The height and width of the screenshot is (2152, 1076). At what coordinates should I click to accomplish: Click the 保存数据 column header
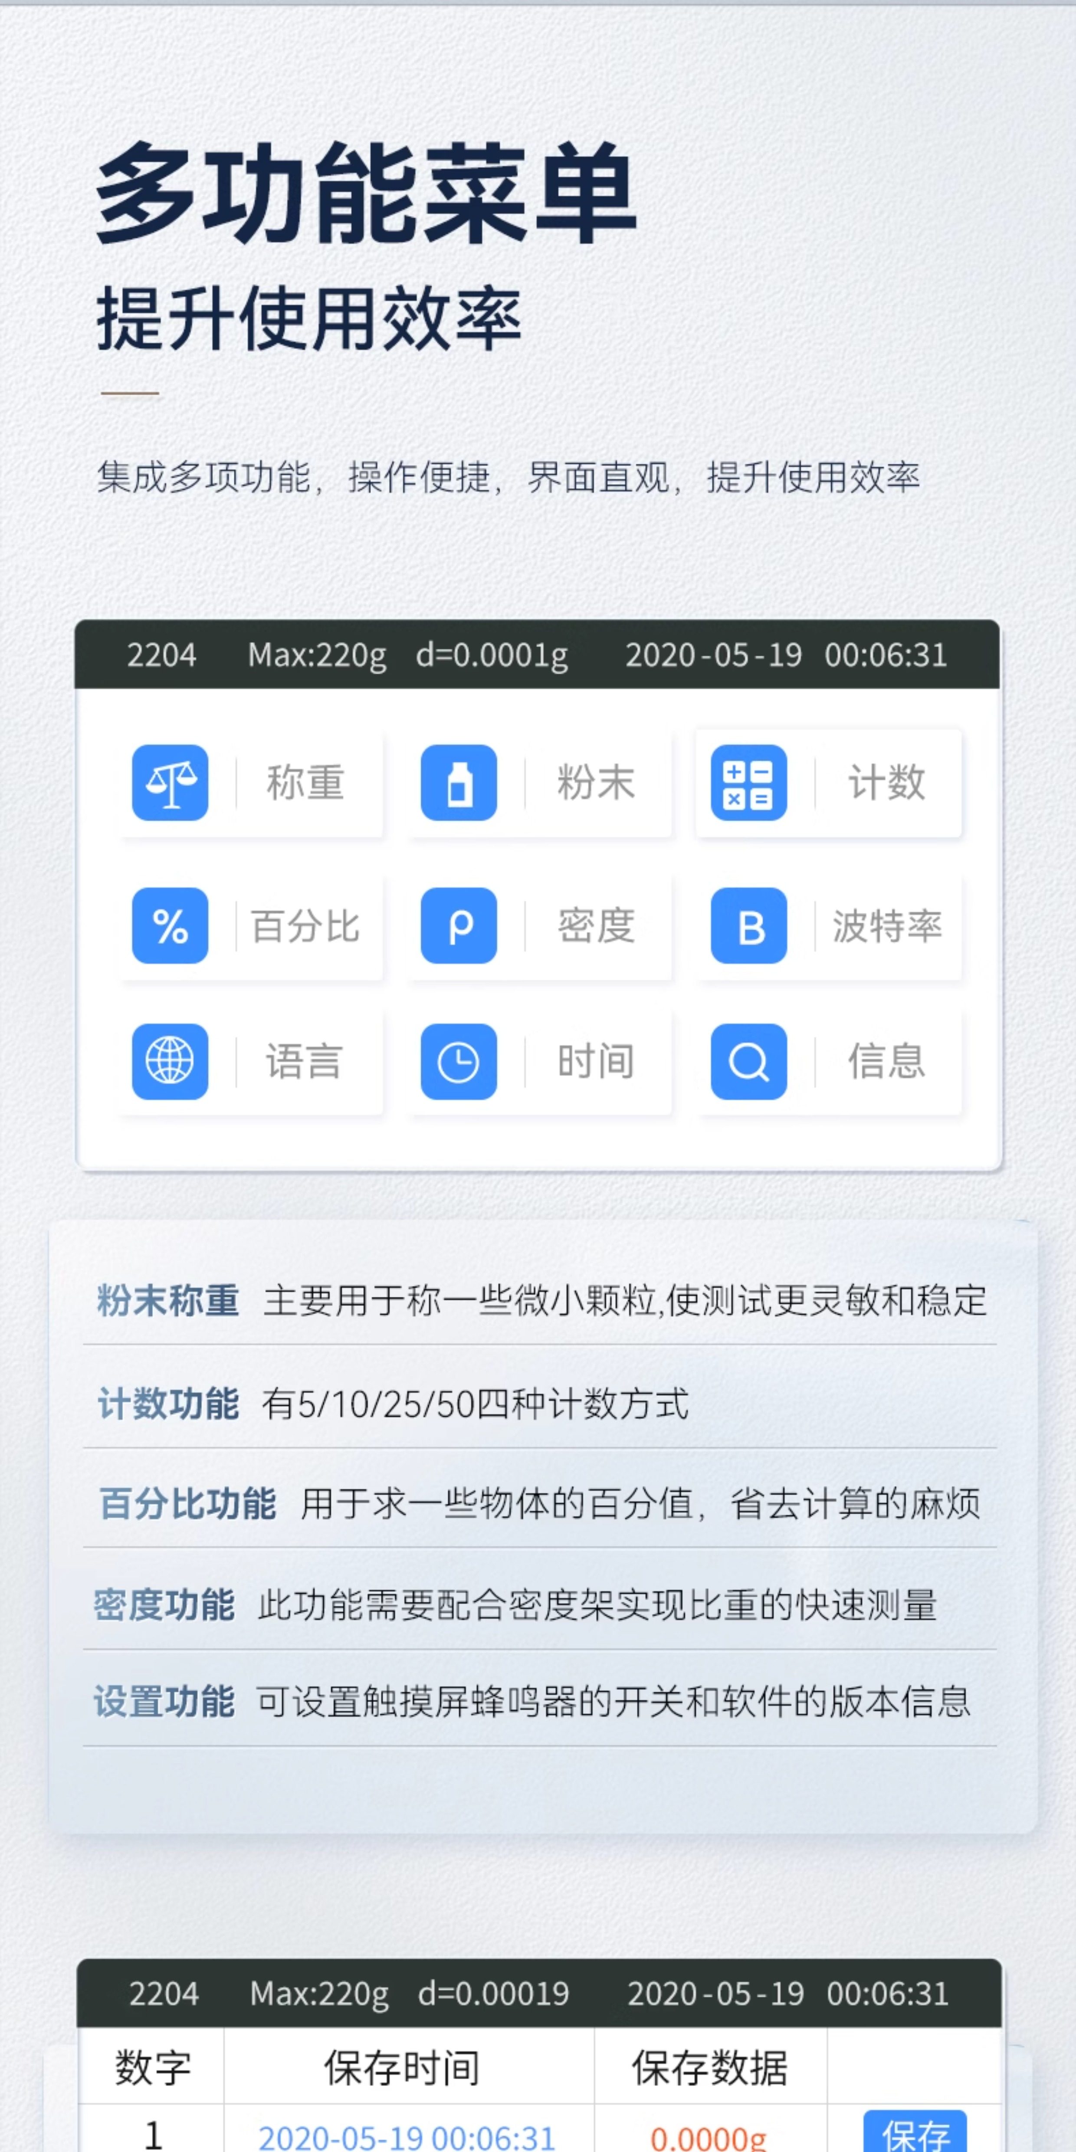coord(709,2068)
